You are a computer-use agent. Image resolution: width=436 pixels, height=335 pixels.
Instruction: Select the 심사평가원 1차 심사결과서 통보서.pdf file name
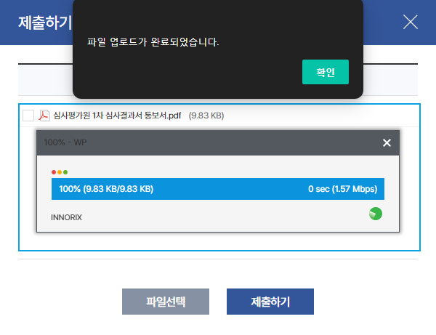[x=117, y=116]
